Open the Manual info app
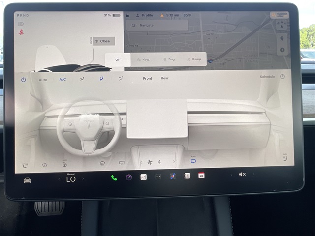 (x=187, y=176)
